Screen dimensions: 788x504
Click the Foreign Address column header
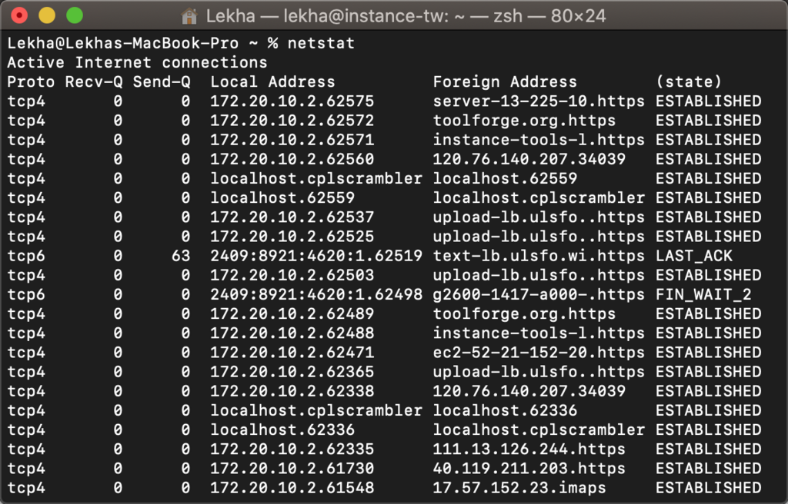click(x=505, y=82)
